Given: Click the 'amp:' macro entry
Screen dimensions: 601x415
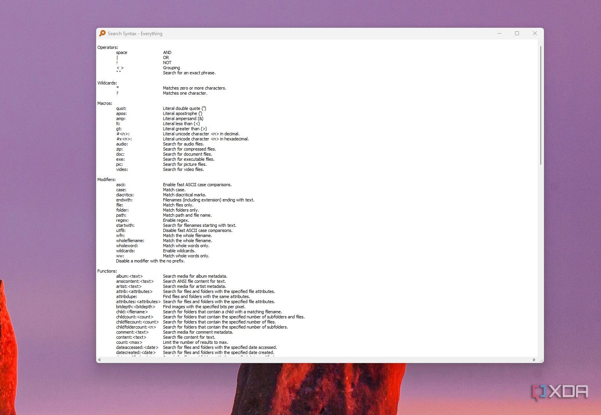Looking at the screenshot, I should click(x=121, y=119).
